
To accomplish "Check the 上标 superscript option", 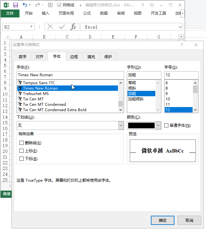I will coord(22,151).
